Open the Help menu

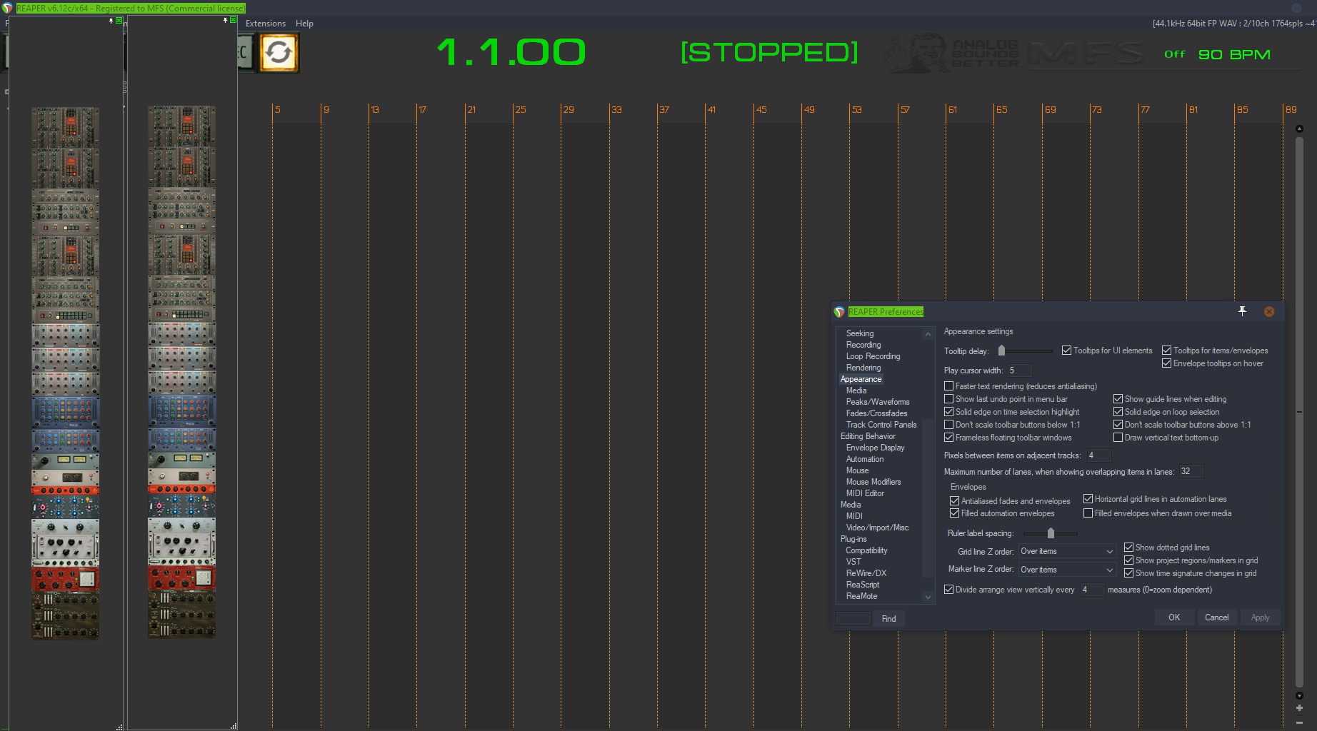click(x=304, y=24)
